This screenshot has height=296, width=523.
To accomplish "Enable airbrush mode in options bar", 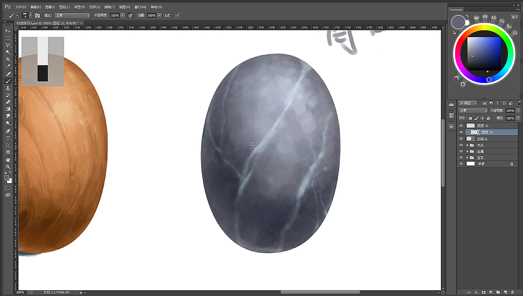I will click(167, 15).
